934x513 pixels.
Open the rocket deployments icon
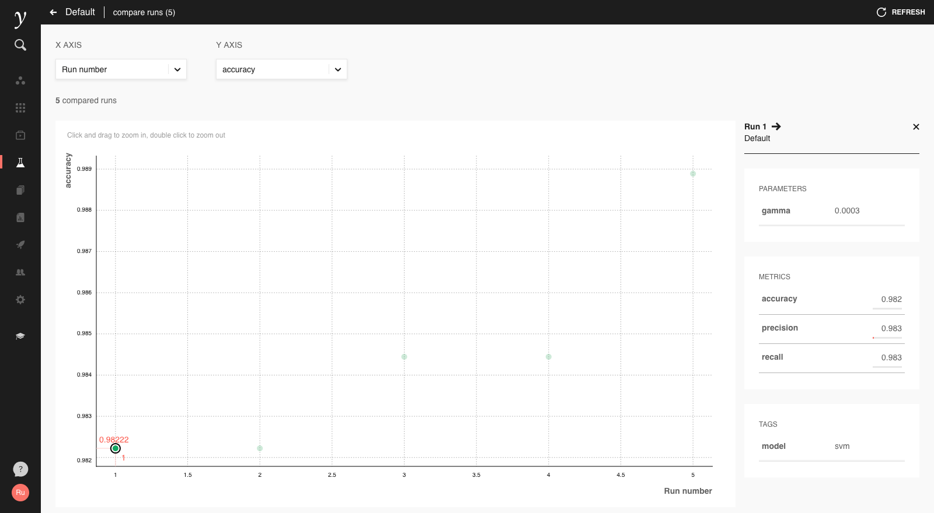[20, 245]
